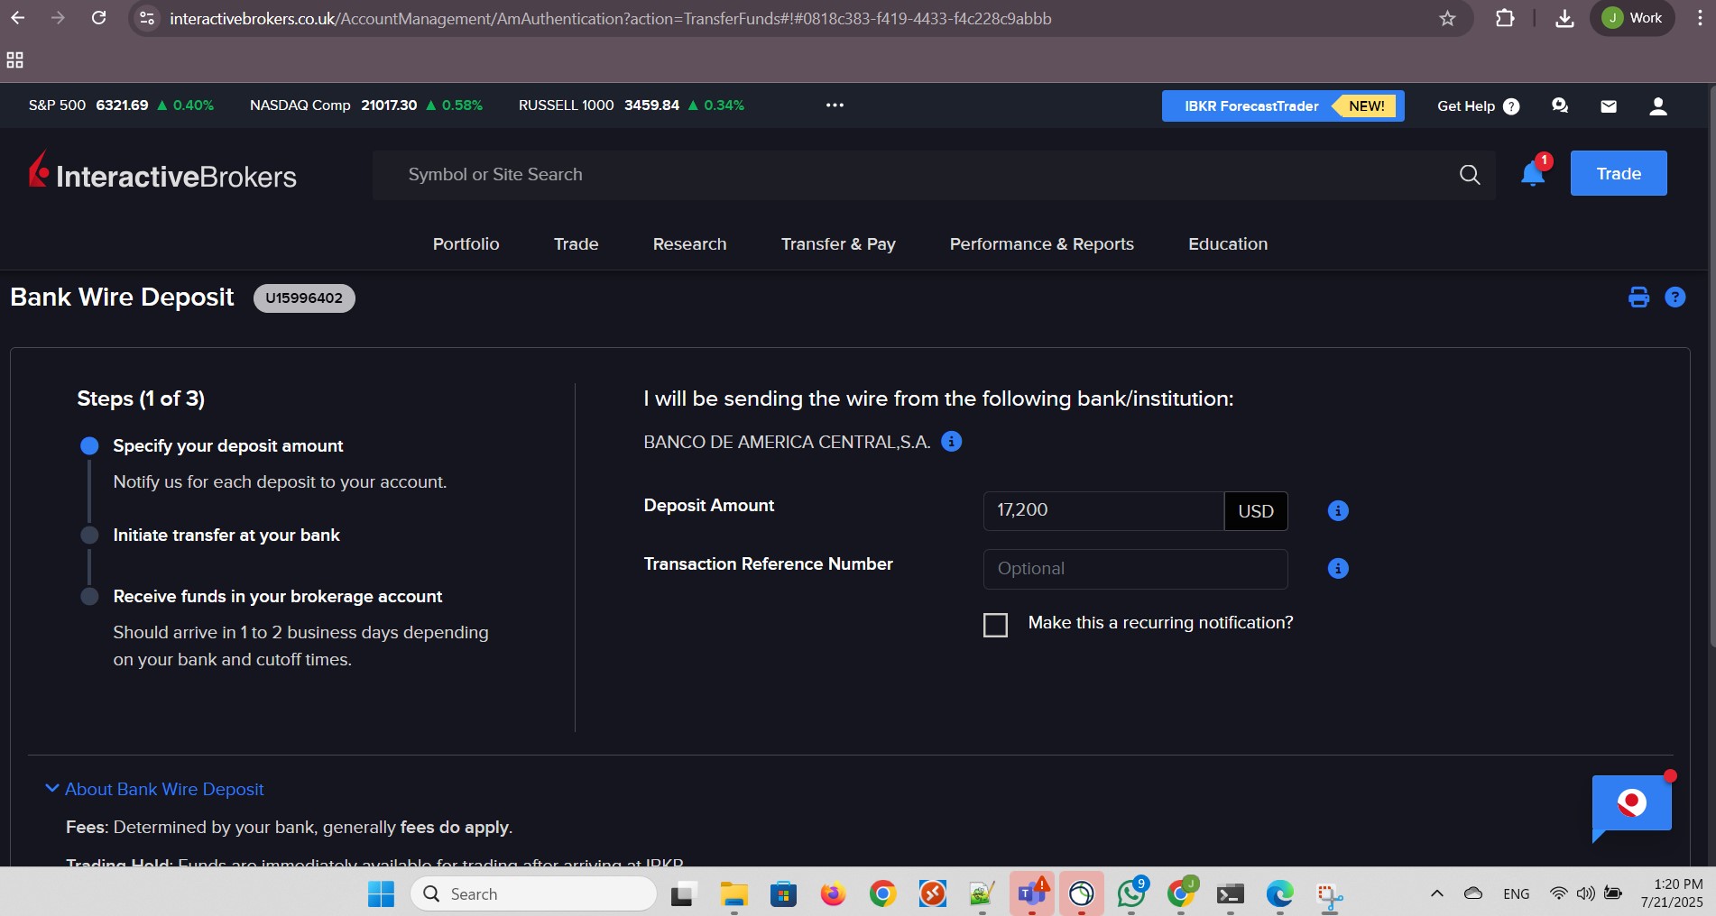Bookmark this page with the star icon
The height and width of the screenshot is (916, 1716).
click(x=1447, y=18)
